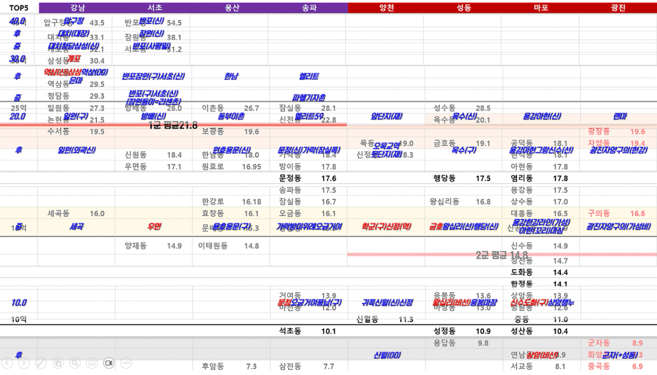
Task: Select the 2군 평균 14.8 label
Action: tap(502, 255)
